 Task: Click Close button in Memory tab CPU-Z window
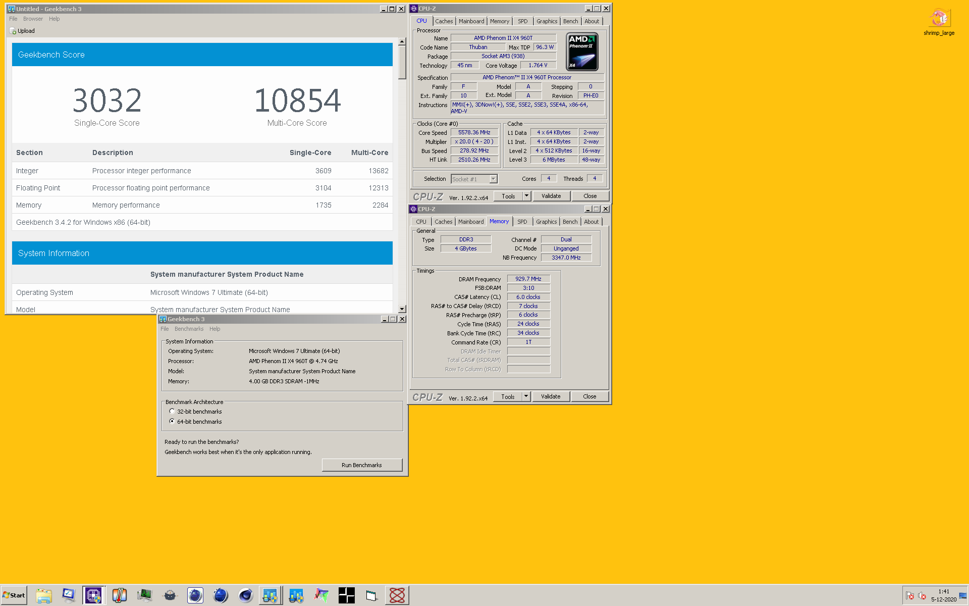(589, 396)
